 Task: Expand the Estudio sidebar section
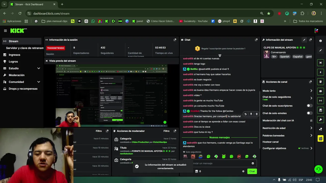pos(39,68)
